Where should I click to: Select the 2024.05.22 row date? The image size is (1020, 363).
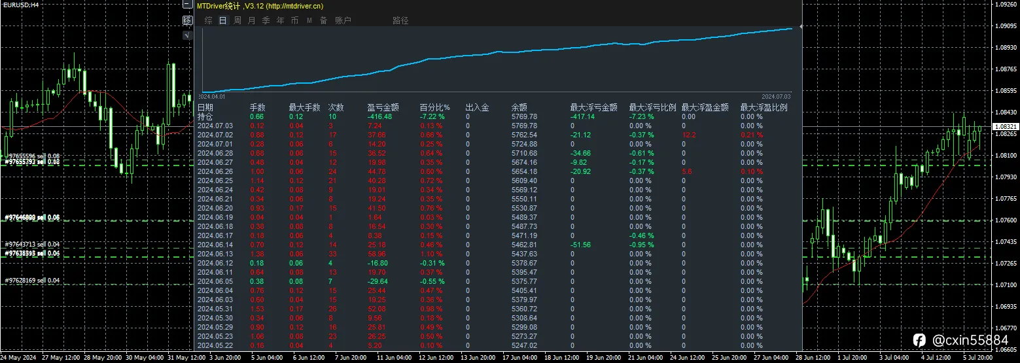click(x=215, y=345)
